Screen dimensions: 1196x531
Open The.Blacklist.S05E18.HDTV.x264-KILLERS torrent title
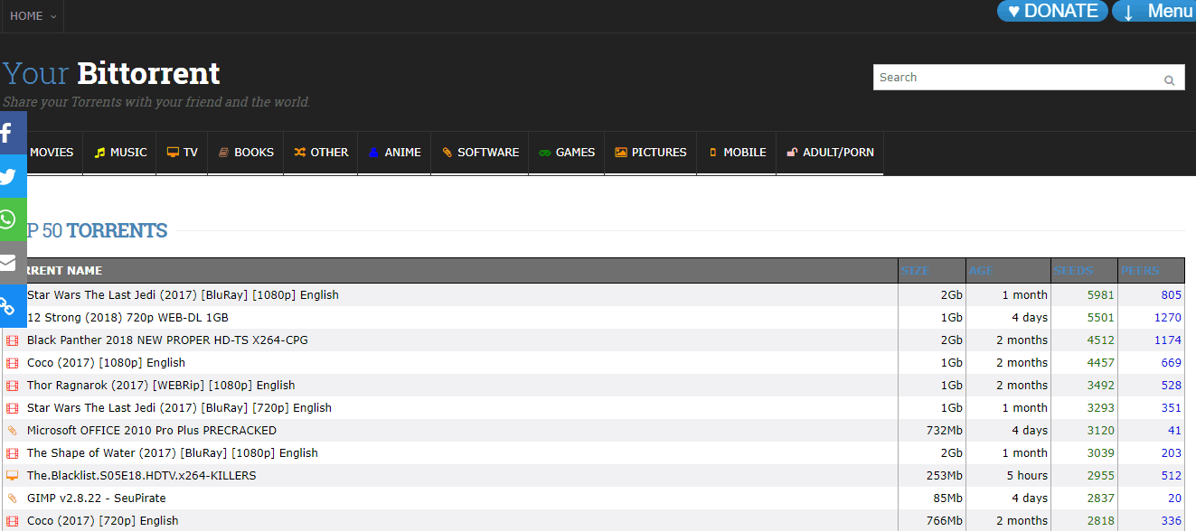point(141,476)
